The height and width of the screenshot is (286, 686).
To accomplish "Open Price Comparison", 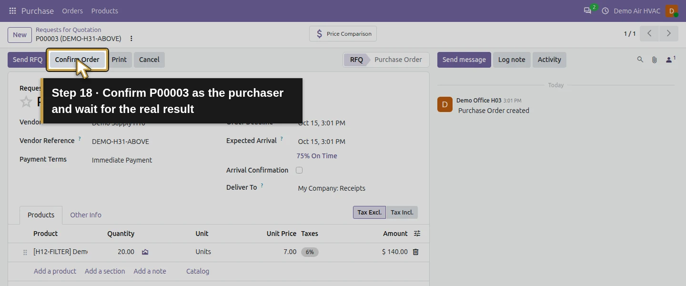I will [343, 34].
